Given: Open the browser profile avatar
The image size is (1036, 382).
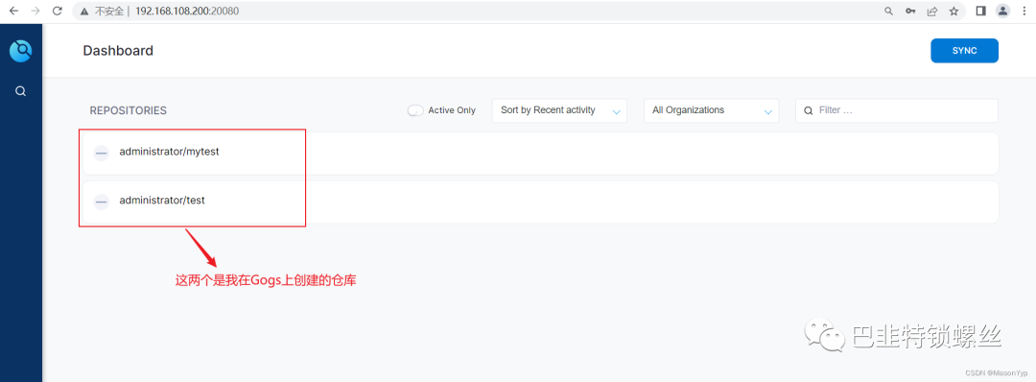Looking at the screenshot, I should pos(1003,11).
